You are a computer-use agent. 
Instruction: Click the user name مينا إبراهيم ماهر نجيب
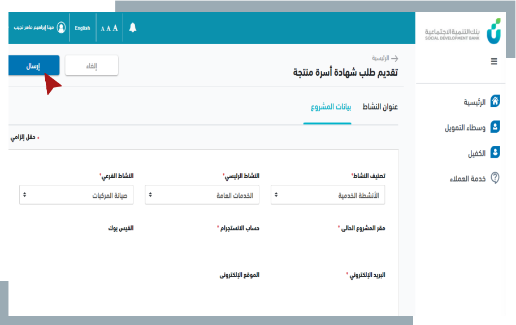pyautogui.click(x=33, y=27)
